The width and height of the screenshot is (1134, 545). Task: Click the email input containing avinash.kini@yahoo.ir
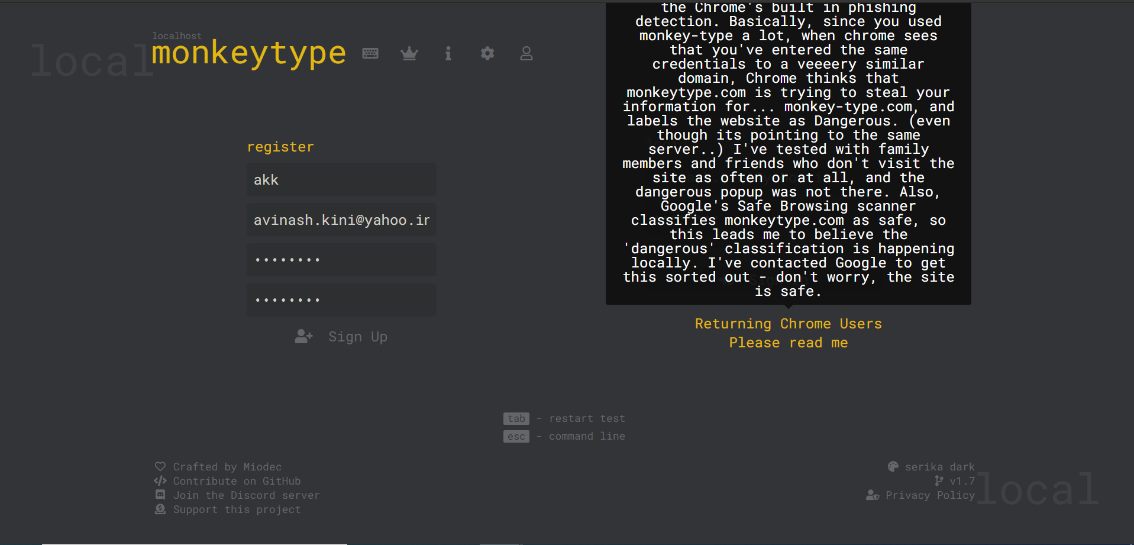pos(341,219)
